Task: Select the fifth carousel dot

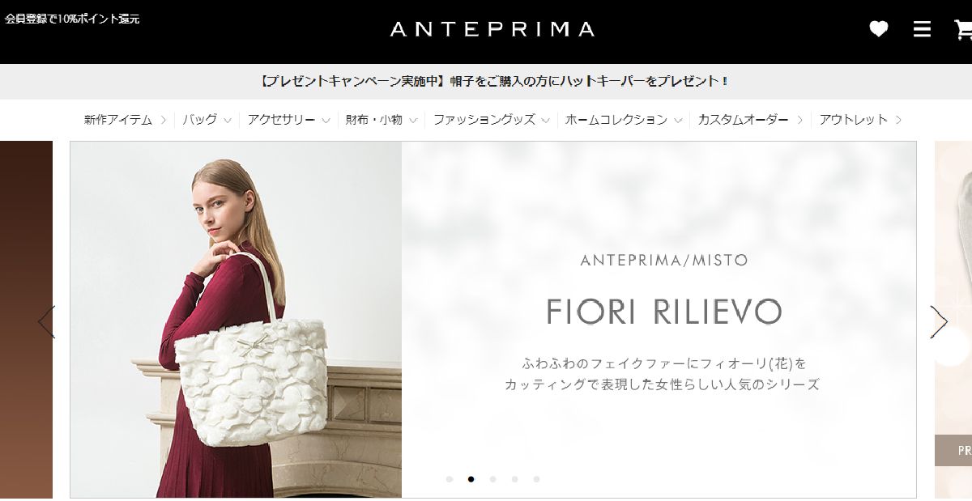Action: point(536,479)
